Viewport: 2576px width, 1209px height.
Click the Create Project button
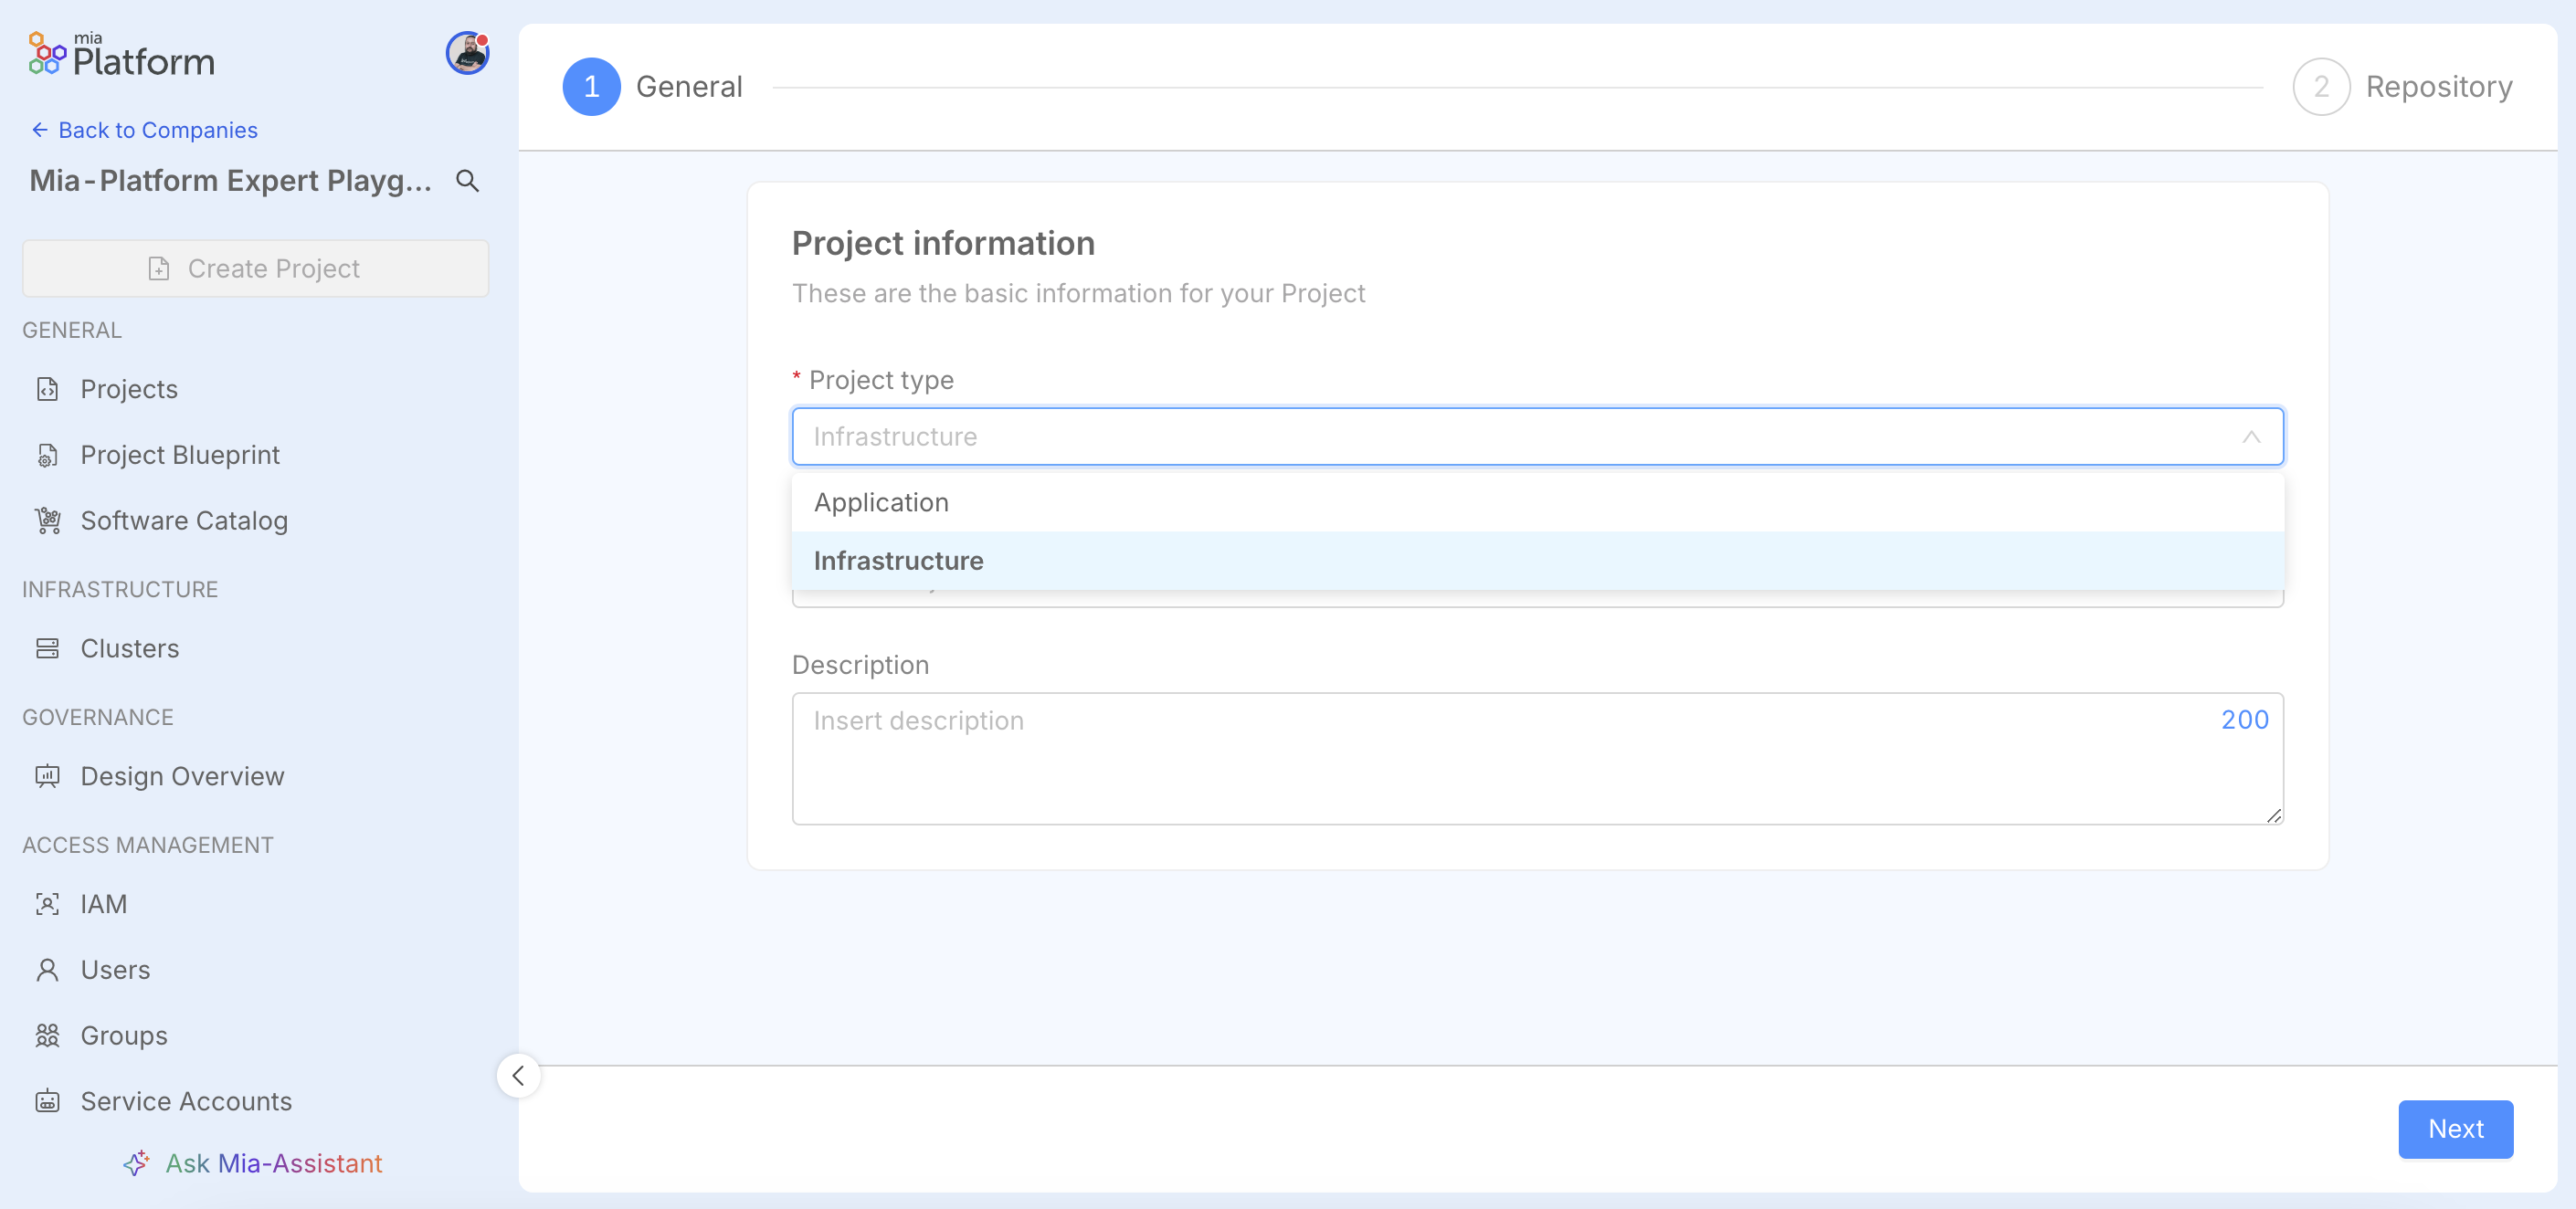pyautogui.click(x=255, y=268)
